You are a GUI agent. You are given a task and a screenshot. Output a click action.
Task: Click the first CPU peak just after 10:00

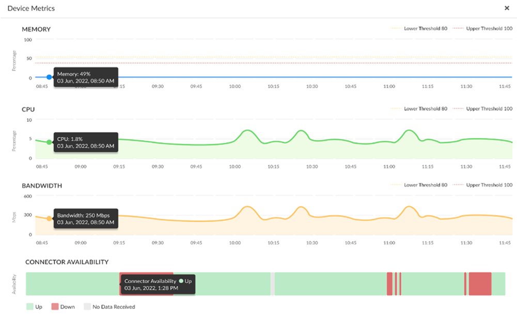pos(248,131)
